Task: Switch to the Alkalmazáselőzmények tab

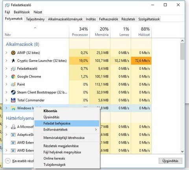Action: tap(65, 19)
